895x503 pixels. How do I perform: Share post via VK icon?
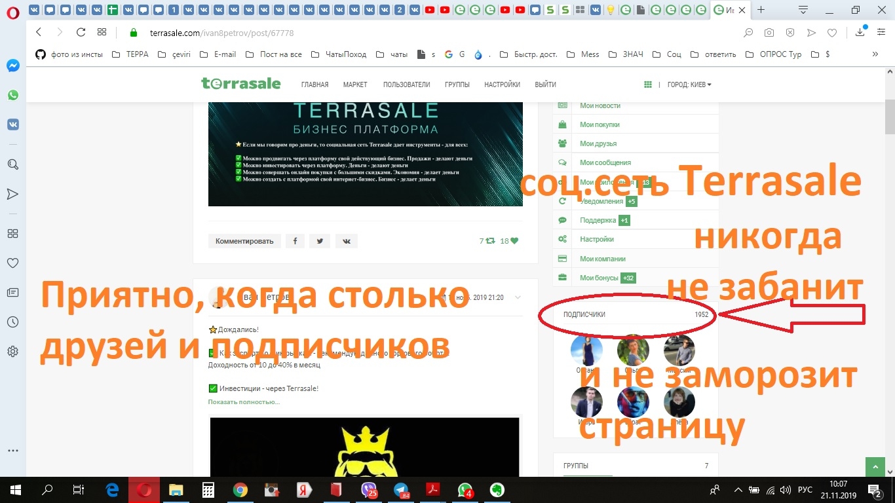pyautogui.click(x=347, y=241)
